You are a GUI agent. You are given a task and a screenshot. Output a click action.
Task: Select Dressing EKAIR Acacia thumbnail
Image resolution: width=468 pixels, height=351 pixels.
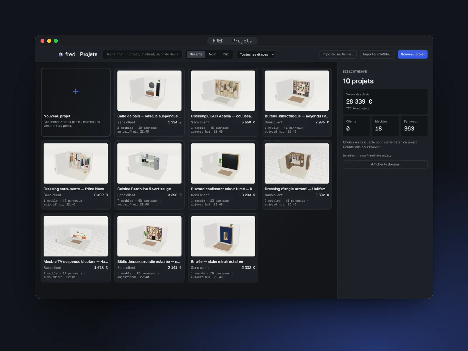pos(223,91)
